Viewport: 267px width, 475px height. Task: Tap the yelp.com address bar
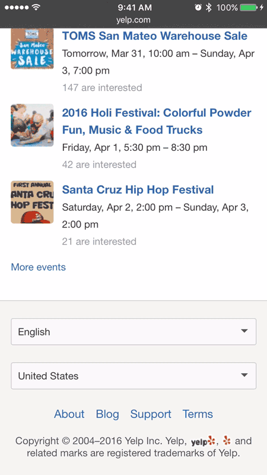coord(133,20)
